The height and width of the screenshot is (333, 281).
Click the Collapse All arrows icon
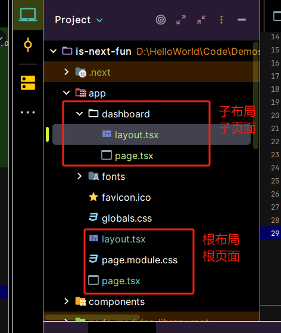pos(201,20)
